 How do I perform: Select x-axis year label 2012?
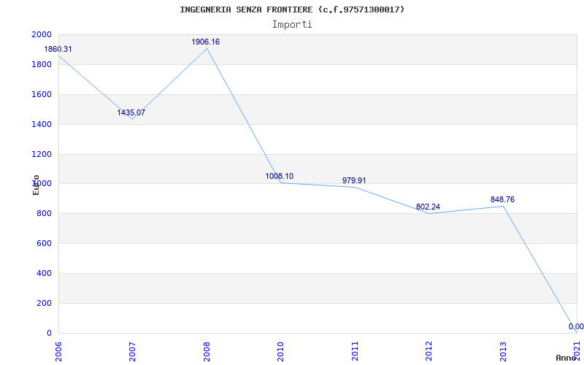coord(429,351)
